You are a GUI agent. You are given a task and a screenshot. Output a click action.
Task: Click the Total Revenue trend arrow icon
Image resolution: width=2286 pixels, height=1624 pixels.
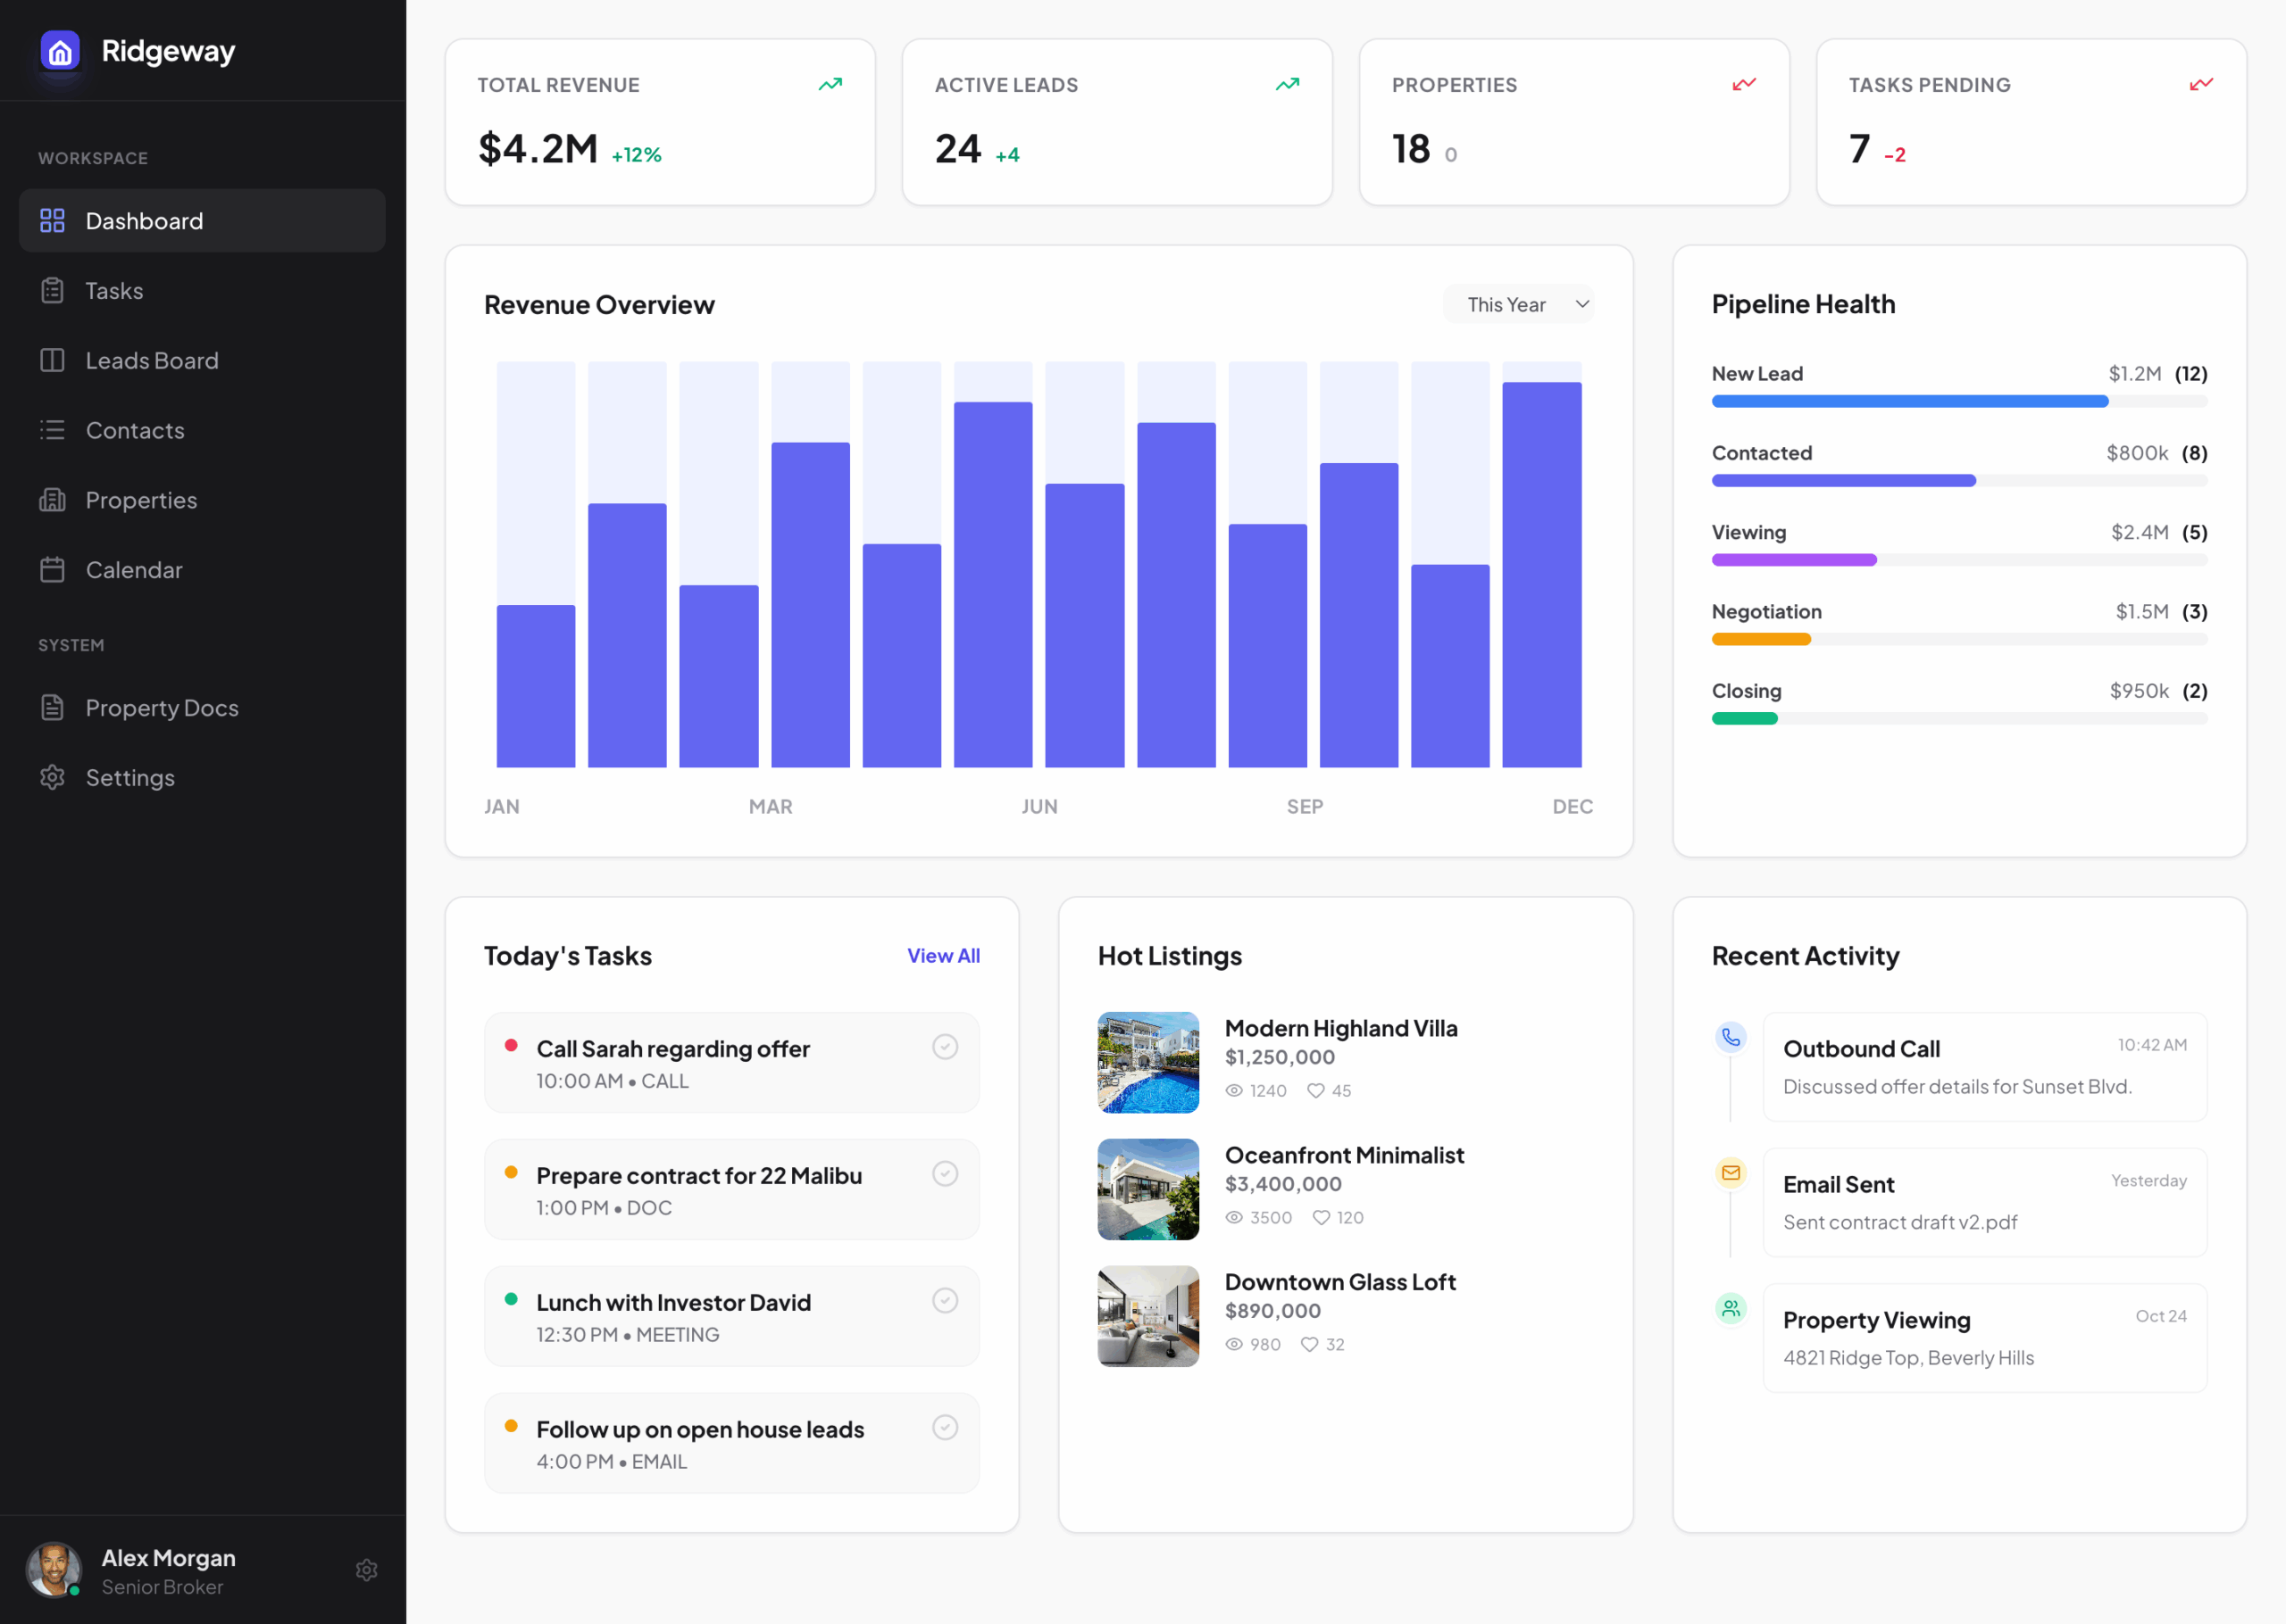(x=830, y=85)
